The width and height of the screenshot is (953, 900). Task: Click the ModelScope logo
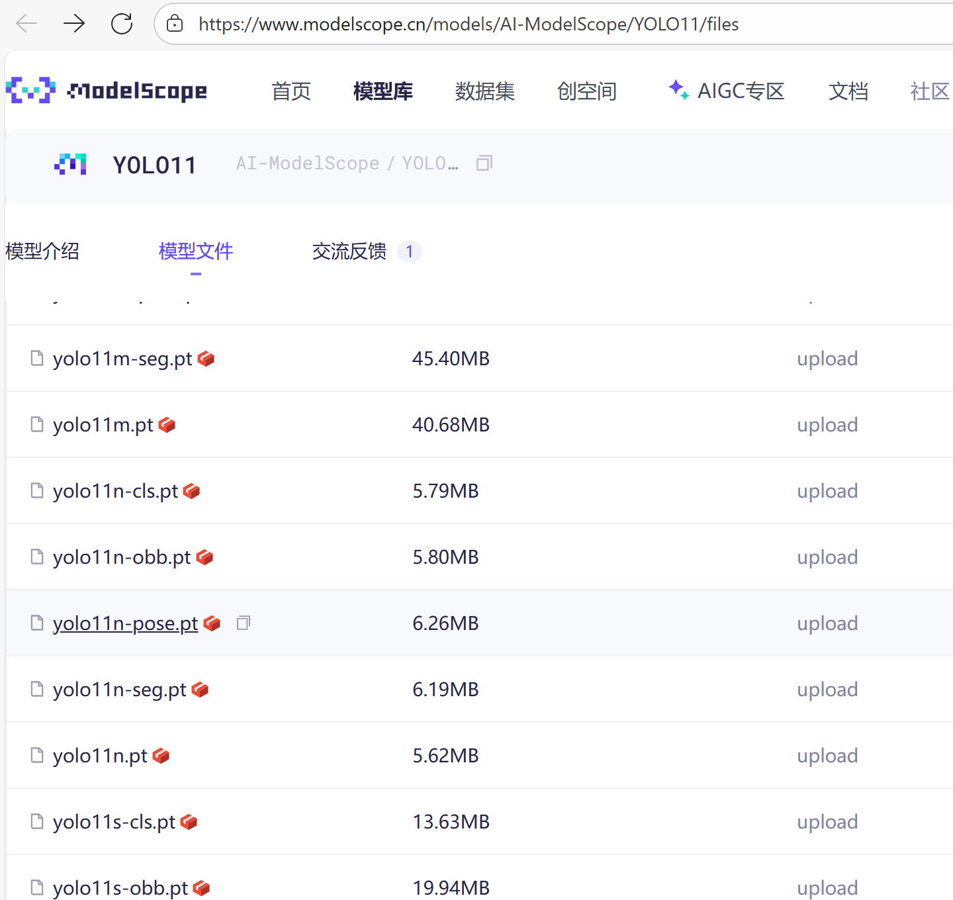107,91
